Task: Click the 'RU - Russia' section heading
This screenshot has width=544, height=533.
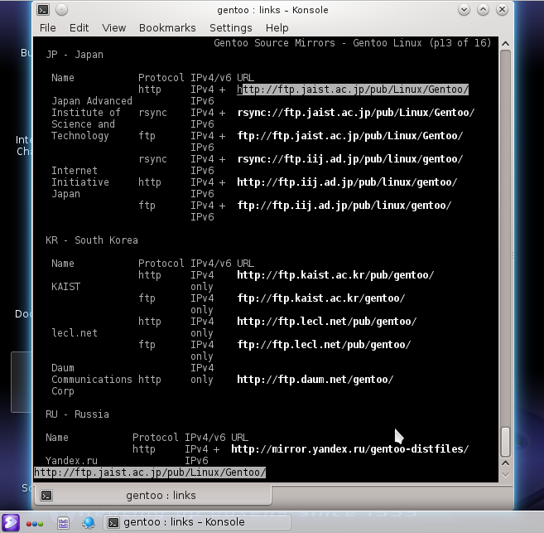Action: [77, 414]
